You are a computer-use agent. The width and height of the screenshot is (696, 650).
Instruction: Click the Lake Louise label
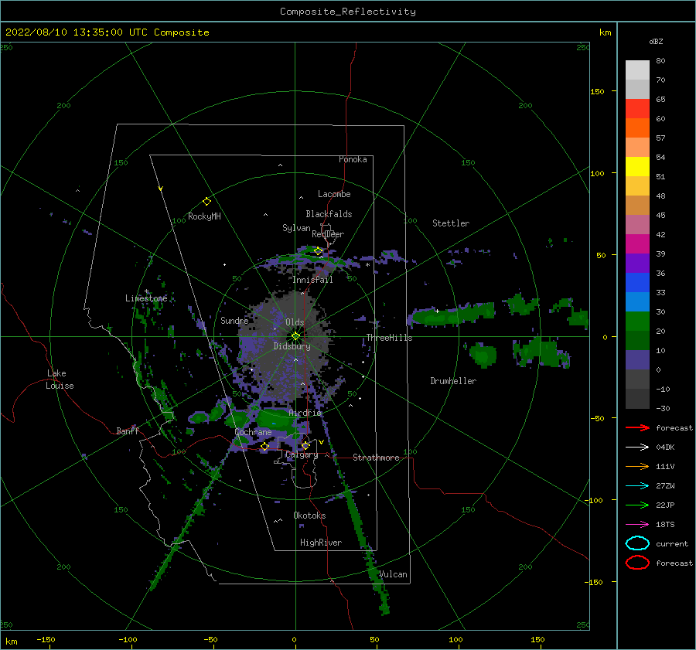click(x=60, y=379)
